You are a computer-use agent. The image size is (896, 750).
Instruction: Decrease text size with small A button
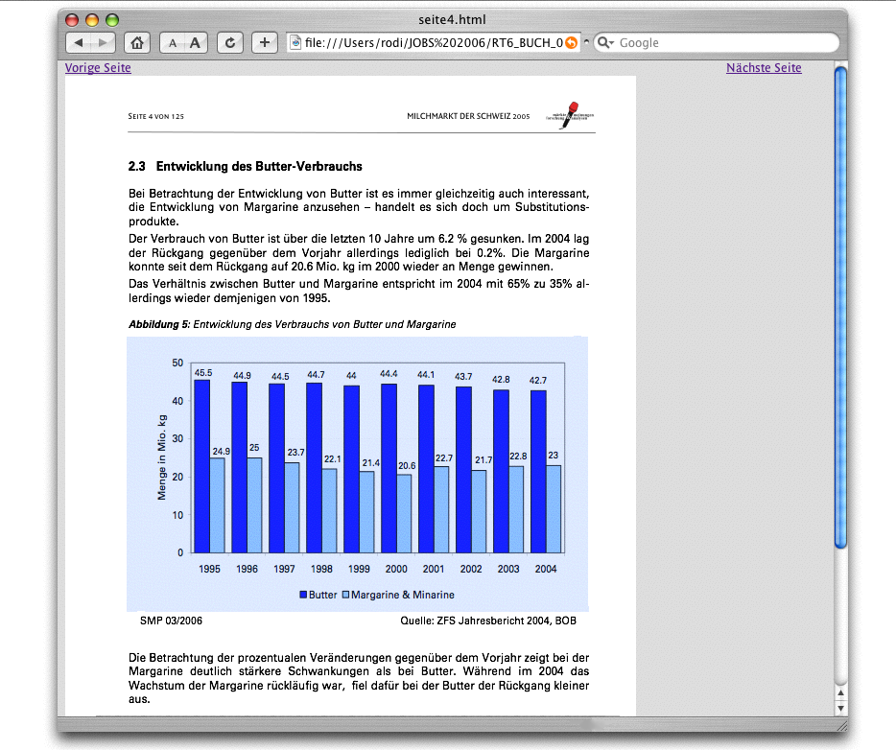tap(172, 42)
